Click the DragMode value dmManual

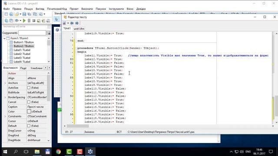[34, 140]
